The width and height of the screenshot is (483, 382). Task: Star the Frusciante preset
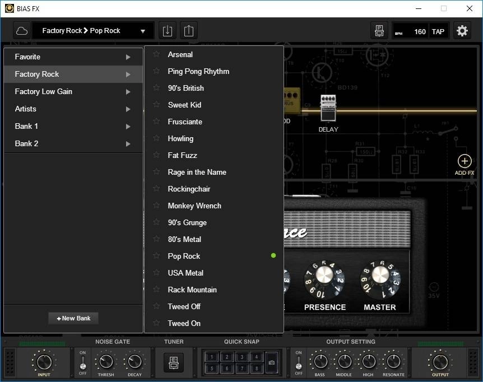(156, 122)
